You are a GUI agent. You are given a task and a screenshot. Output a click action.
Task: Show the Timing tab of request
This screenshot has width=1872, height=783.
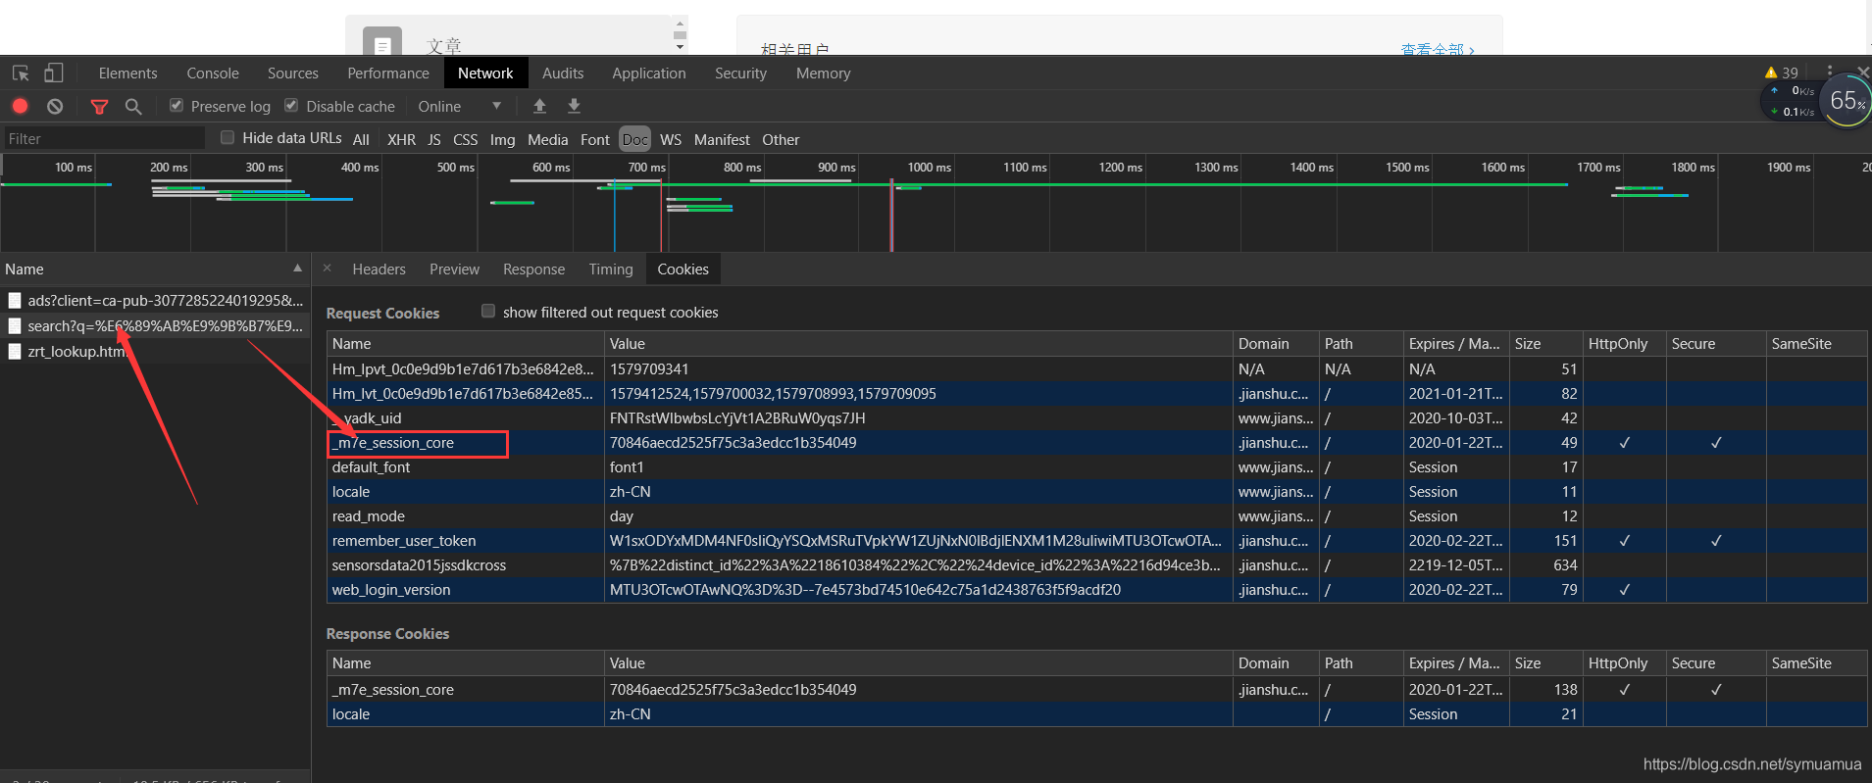tap(611, 269)
